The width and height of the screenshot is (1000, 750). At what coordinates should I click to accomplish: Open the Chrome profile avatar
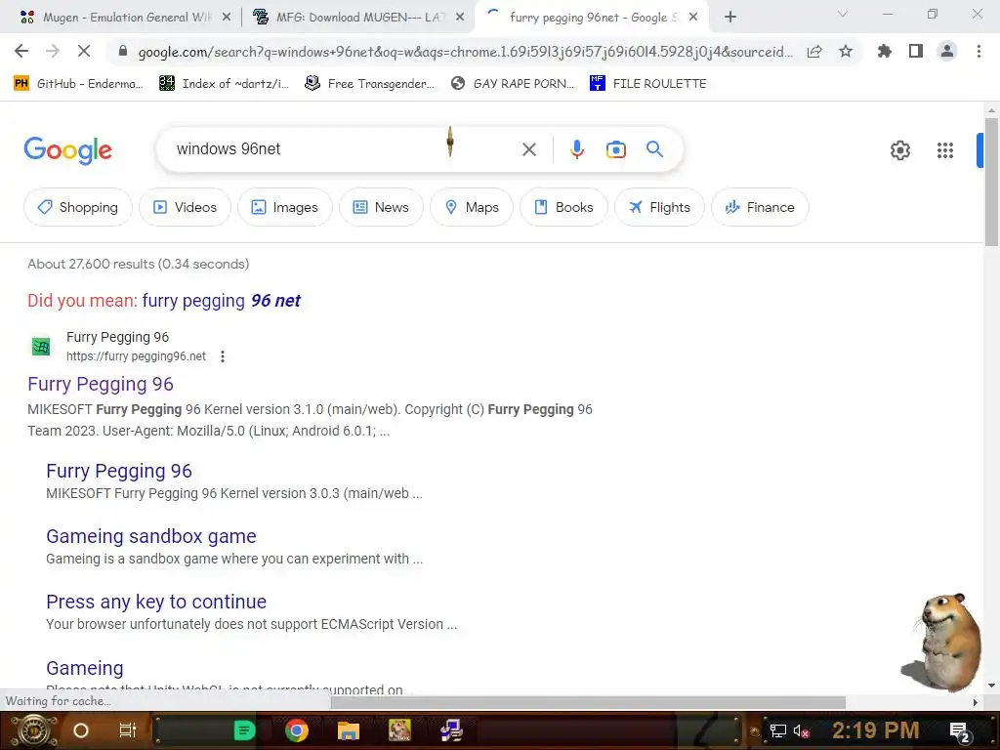click(x=947, y=51)
